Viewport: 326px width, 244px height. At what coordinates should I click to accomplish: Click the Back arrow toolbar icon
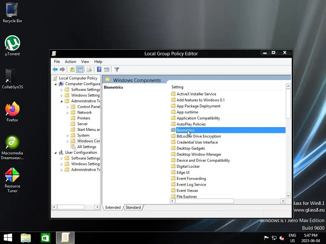coord(55,70)
